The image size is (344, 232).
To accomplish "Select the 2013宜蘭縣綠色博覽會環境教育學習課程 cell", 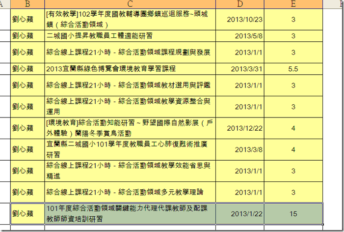I will tap(130, 69).
